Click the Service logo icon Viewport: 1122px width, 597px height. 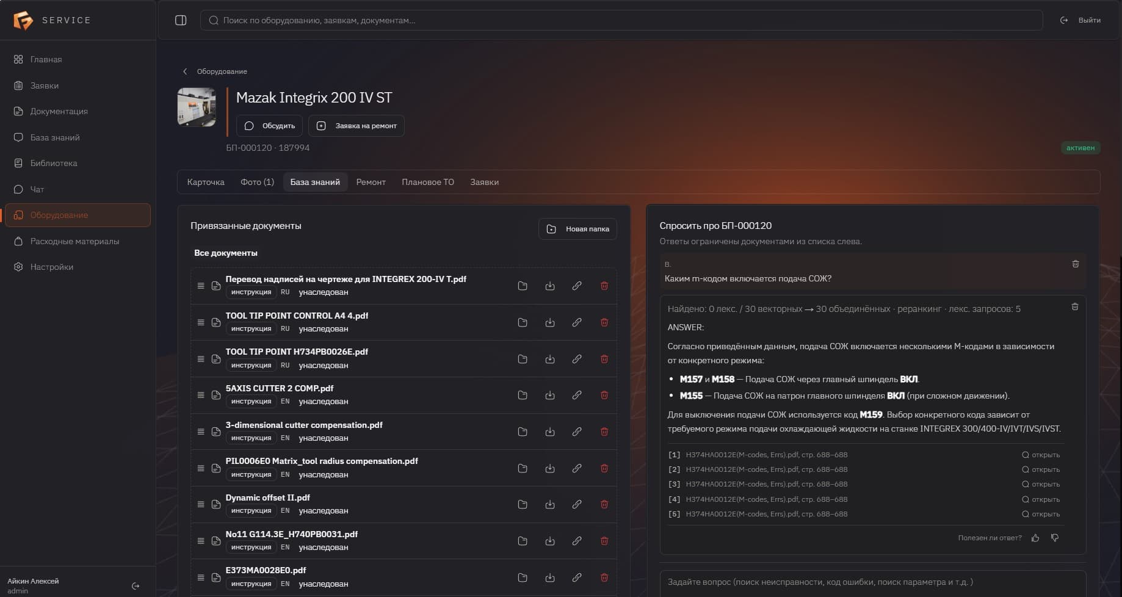[x=23, y=20]
